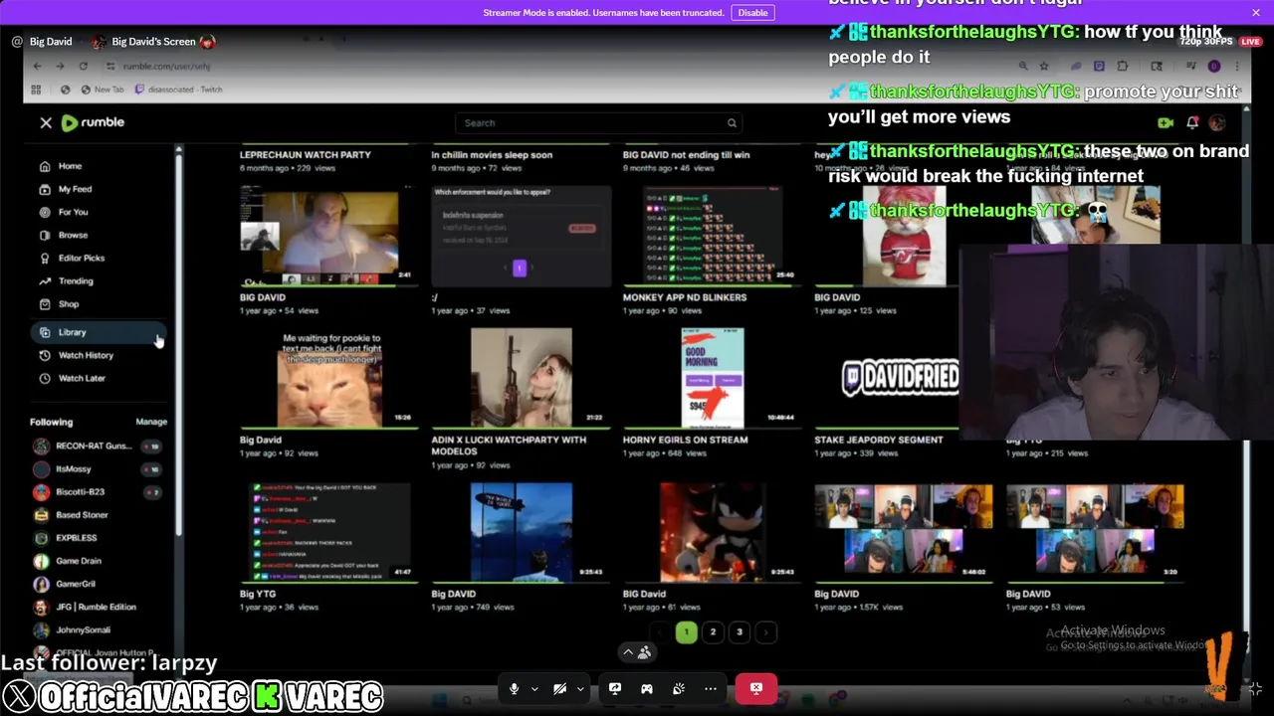Open STAKE JEOPARDY SEGMENT title
The height and width of the screenshot is (716, 1274).
[x=879, y=440]
